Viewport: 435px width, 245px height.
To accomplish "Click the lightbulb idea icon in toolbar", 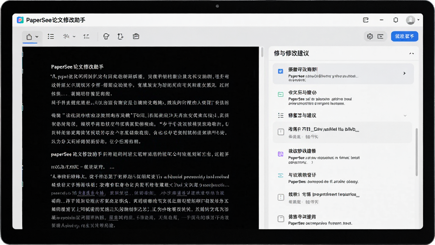I will pyautogui.click(x=106, y=37).
